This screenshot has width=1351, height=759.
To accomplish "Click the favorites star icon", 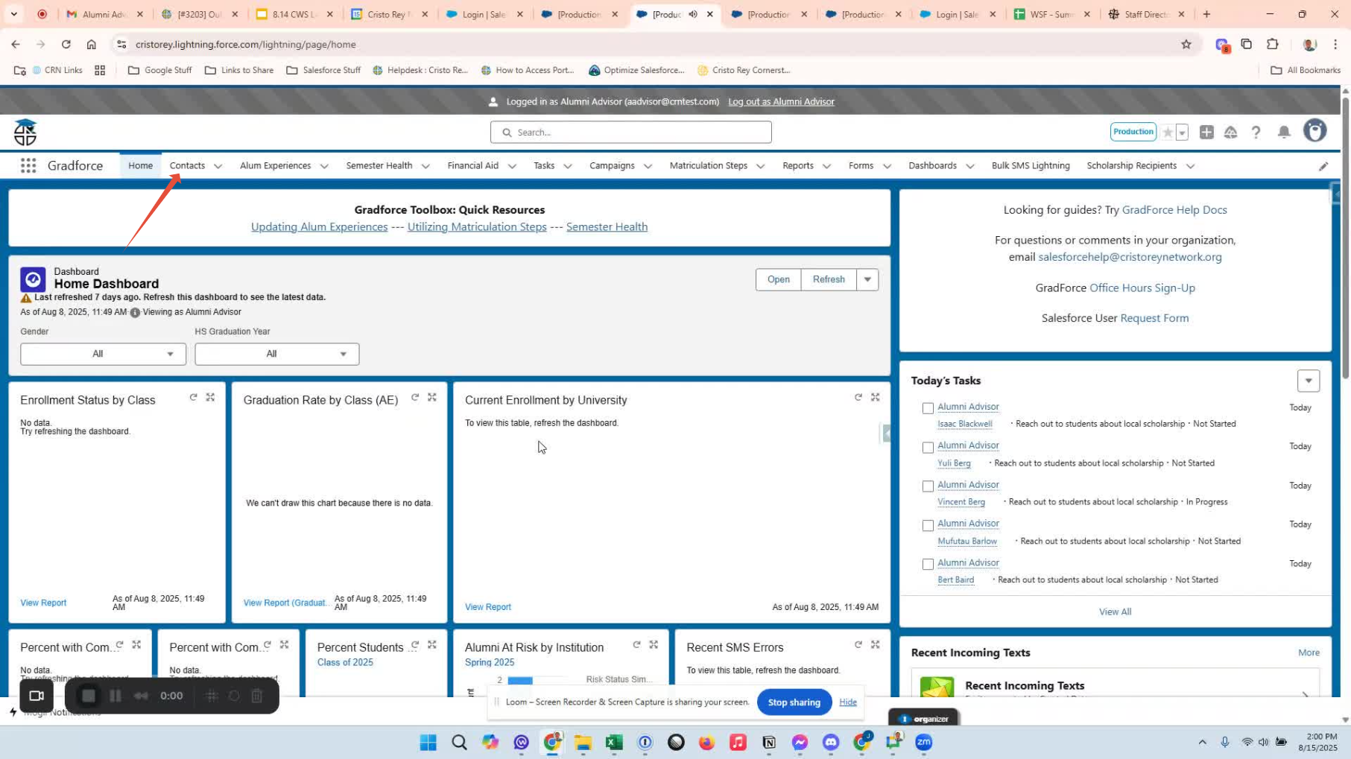I will [x=1168, y=132].
